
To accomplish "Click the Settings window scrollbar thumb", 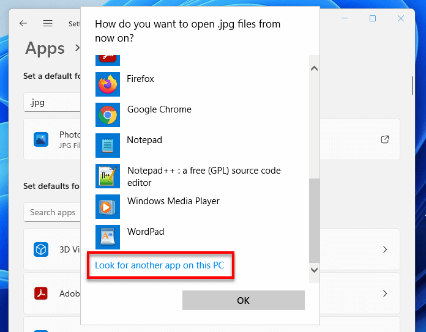I will [413, 86].
